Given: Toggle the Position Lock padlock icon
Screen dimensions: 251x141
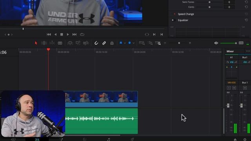Looking at the screenshot, I should pos(112,43).
